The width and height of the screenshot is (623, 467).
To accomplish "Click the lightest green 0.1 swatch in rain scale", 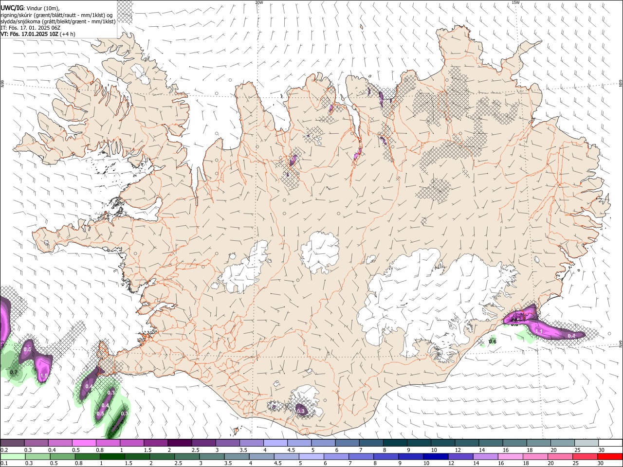I will tap(13, 456).
